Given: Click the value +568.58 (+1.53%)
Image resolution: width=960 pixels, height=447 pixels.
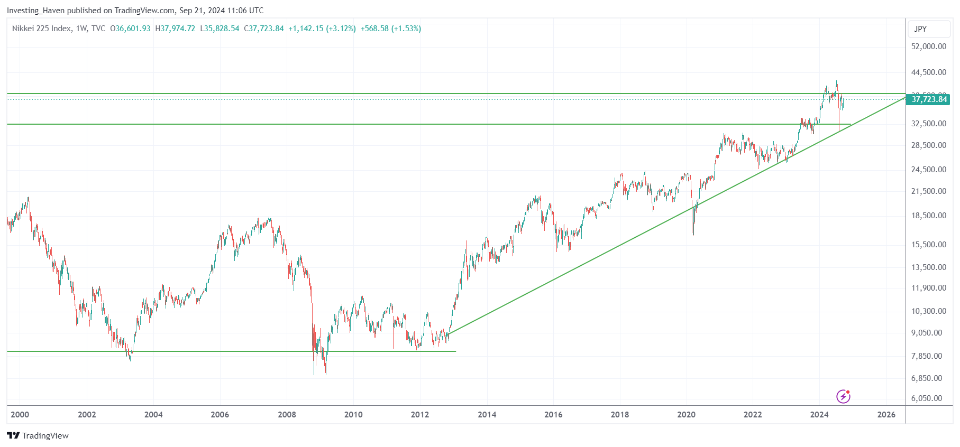Looking at the screenshot, I should (391, 29).
